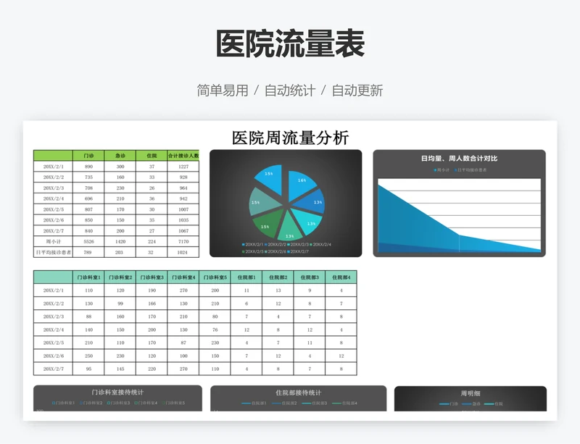Click 住院部4 in the inpatient chart legend
This screenshot has width=580, height=444.
pos(344,403)
